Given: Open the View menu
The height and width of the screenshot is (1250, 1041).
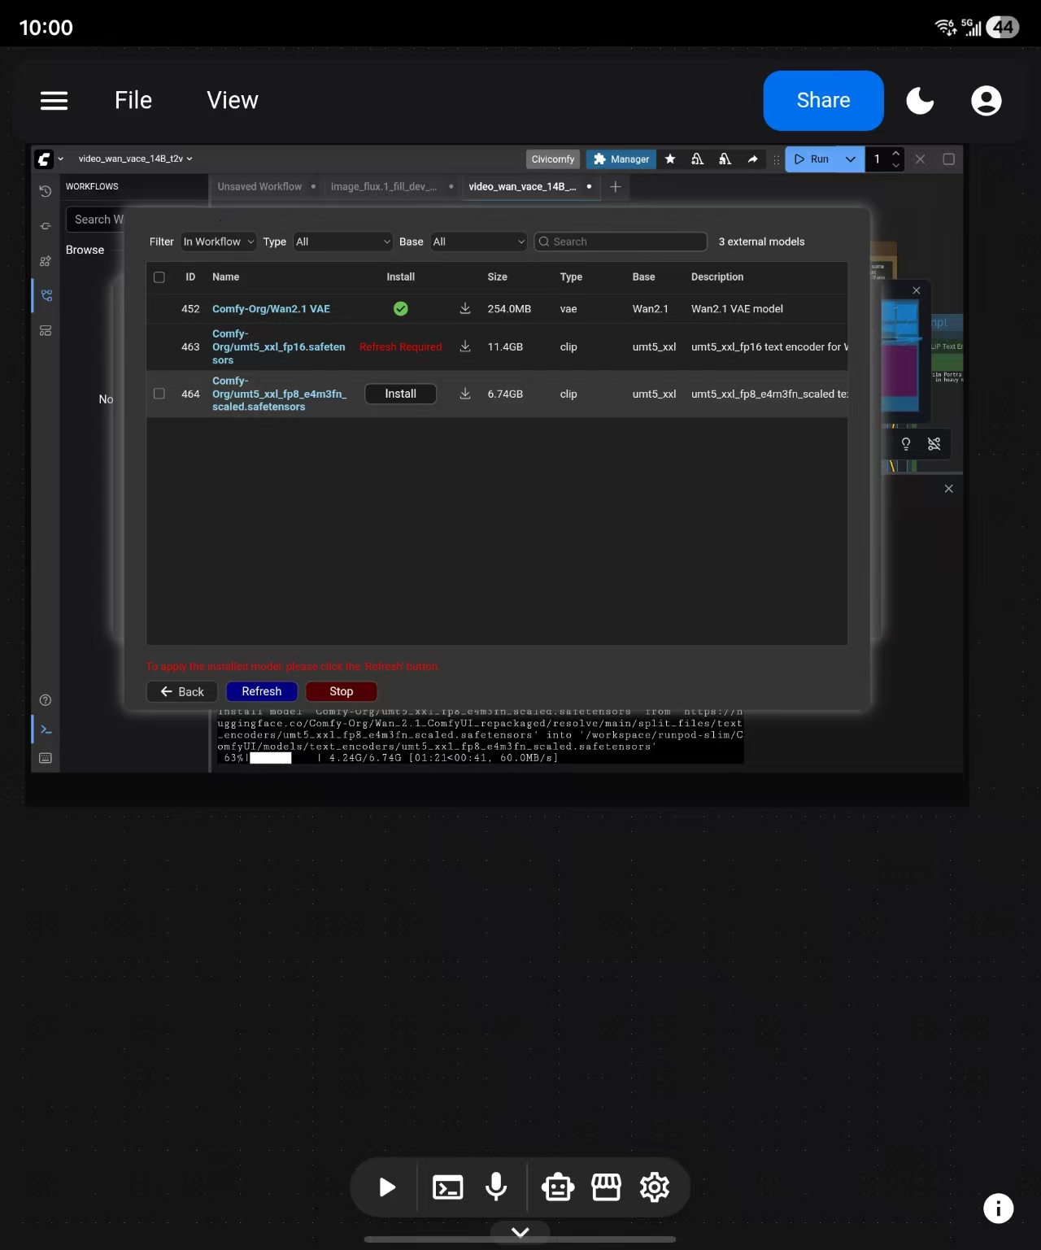Looking at the screenshot, I should 233,100.
